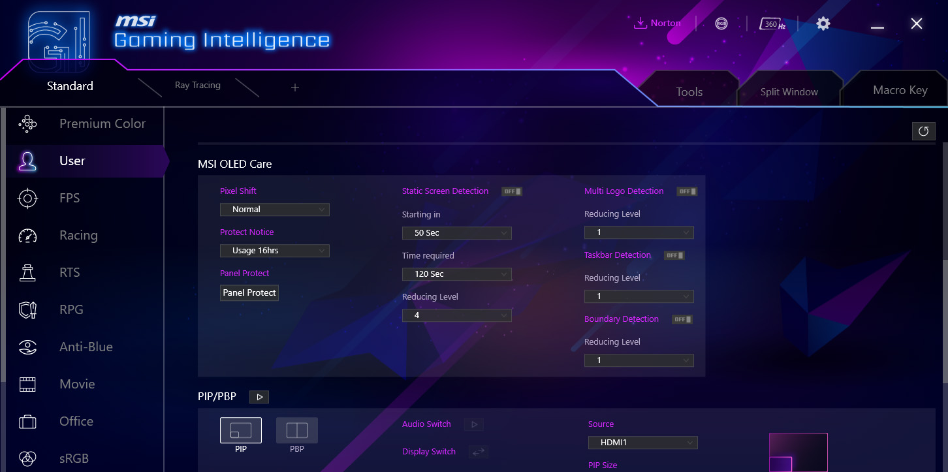Click the Panel Protect button
Screen dimensions: 948x472
[x=249, y=292]
